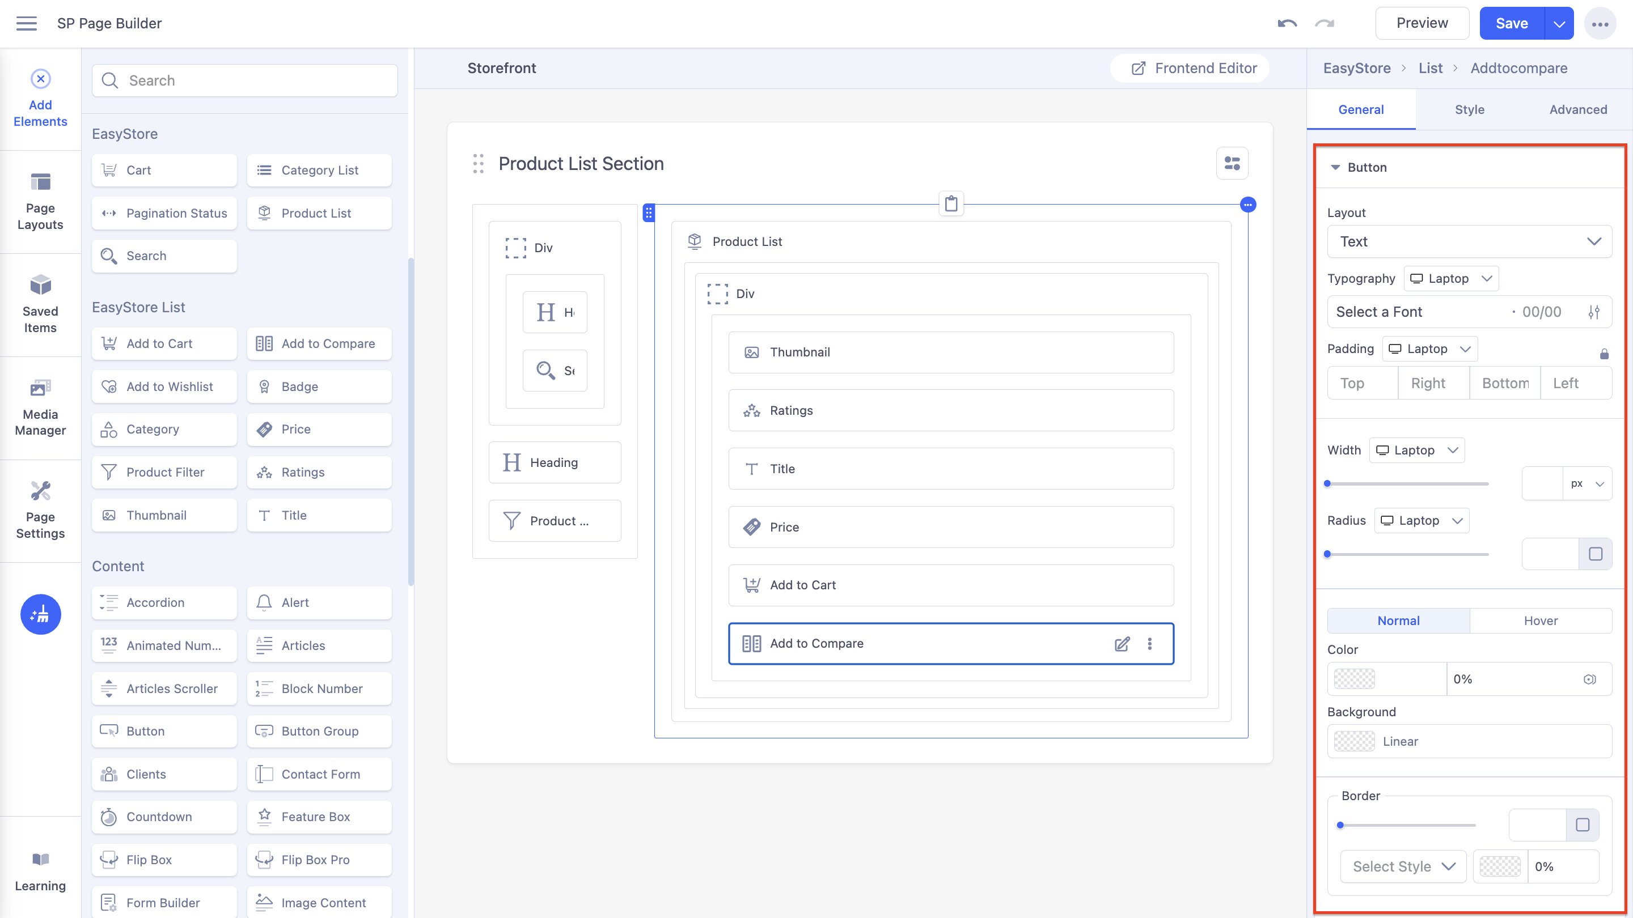The width and height of the screenshot is (1633, 918).
Task: Open the Frontend Editor link
Action: pyautogui.click(x=1193, y=69)
